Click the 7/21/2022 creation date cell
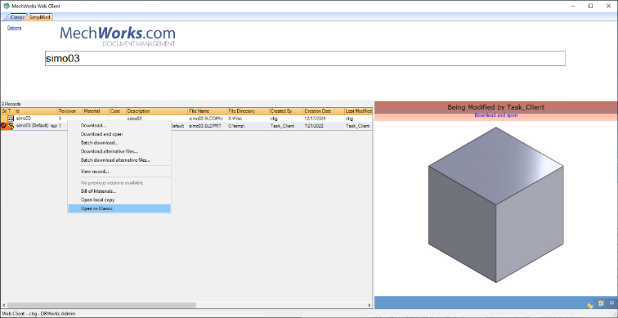618x318 pixels. (313, 126)
